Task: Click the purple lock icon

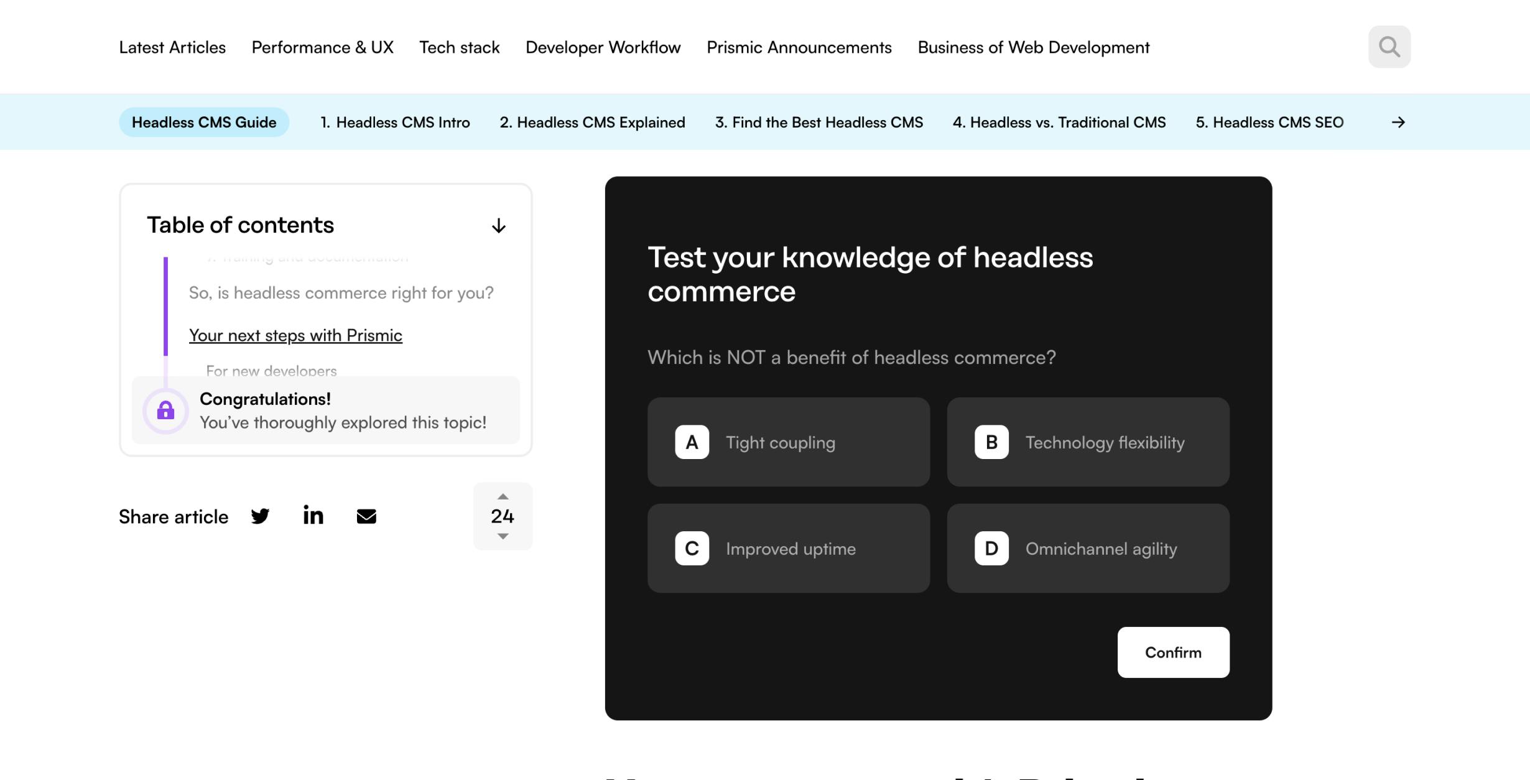Action: click(x=165, y=411)
